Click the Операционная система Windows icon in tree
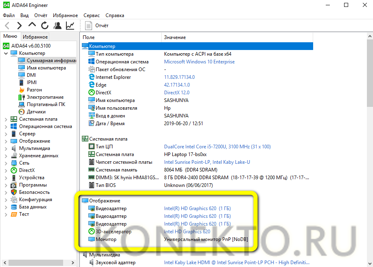The width and height of the screenshot is (373, 267). pyautogui.click(x=14, y=126)
